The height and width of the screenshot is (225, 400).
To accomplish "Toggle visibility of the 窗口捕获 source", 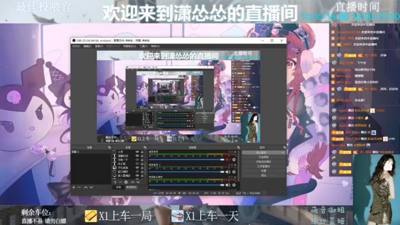I will pos(137,171).
